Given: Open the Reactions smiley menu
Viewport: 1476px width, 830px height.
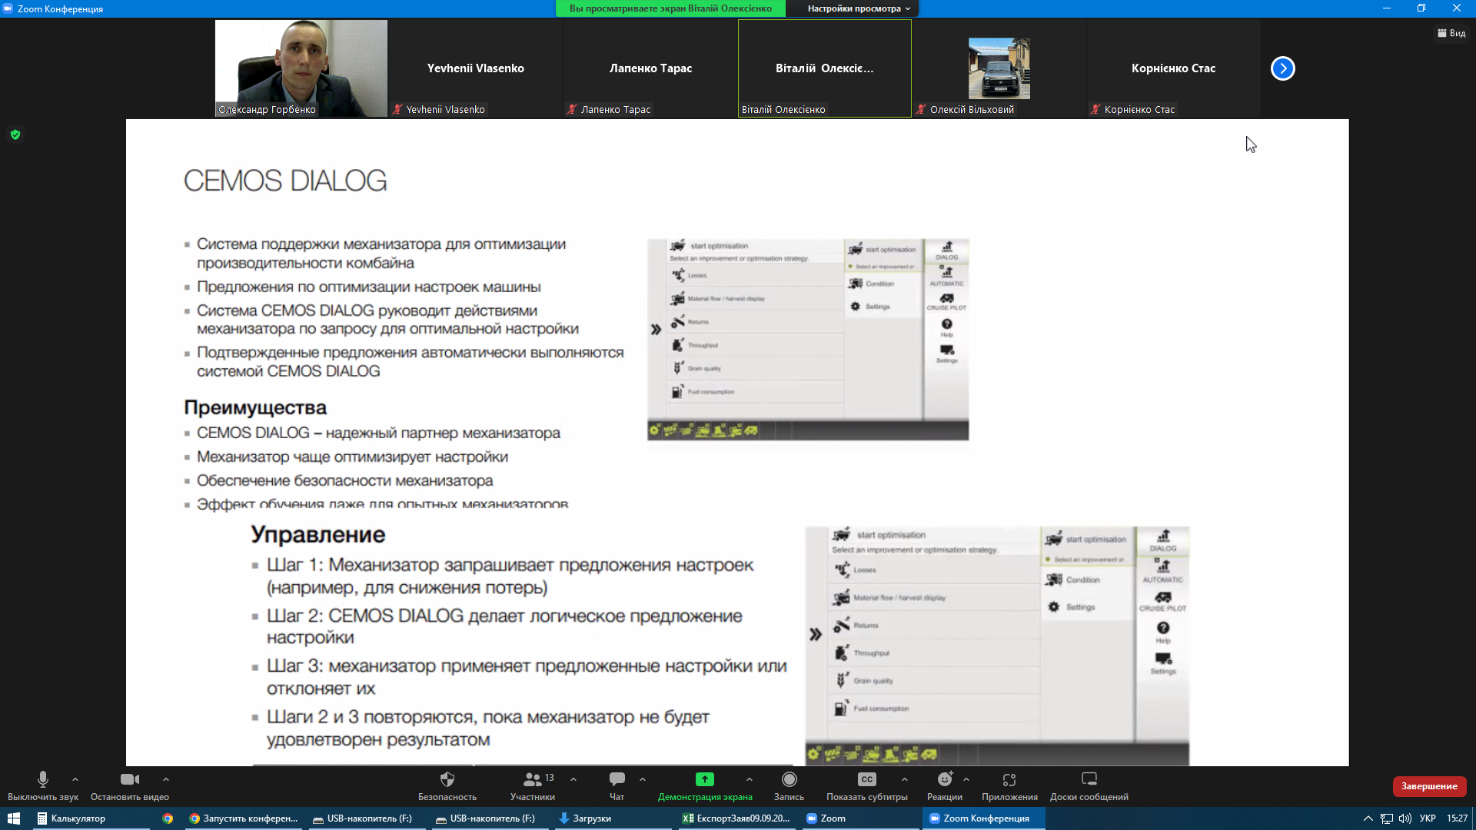Looking at the screenshot, I should click(945, 785).
